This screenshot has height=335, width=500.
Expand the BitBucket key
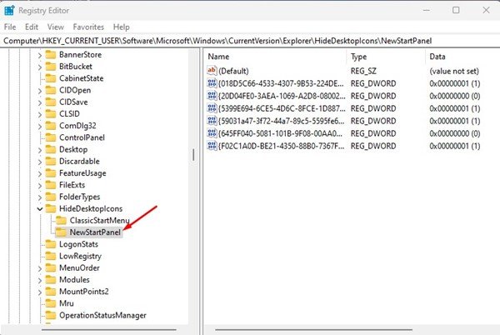point(39,67)
